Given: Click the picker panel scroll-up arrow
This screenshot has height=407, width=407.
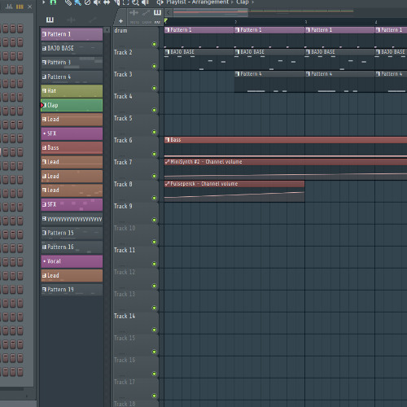Looking at the screenshot, I should click(x=107, y=29).
